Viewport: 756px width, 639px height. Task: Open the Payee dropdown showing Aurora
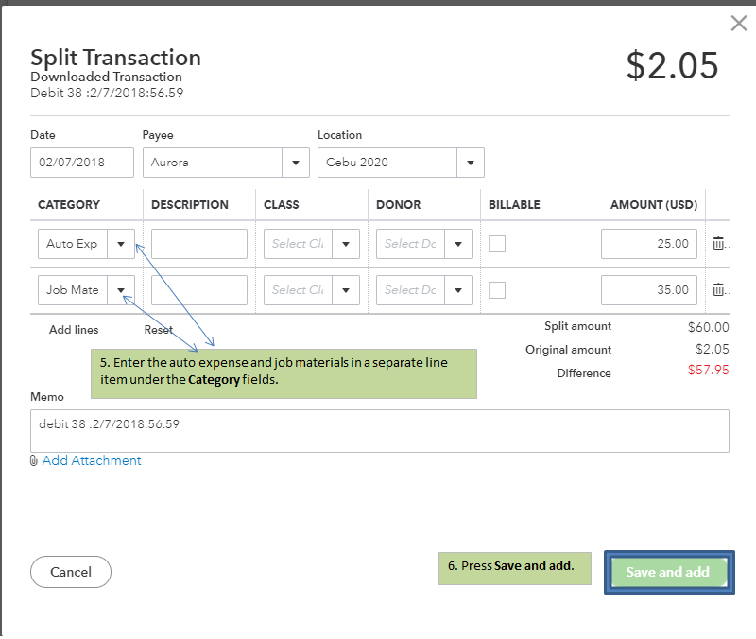coord(296,163)
